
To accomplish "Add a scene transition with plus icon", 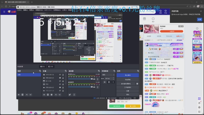I will [x=105, y=82].
